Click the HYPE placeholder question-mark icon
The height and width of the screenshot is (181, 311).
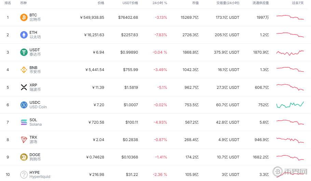click(x=24, y=175)
